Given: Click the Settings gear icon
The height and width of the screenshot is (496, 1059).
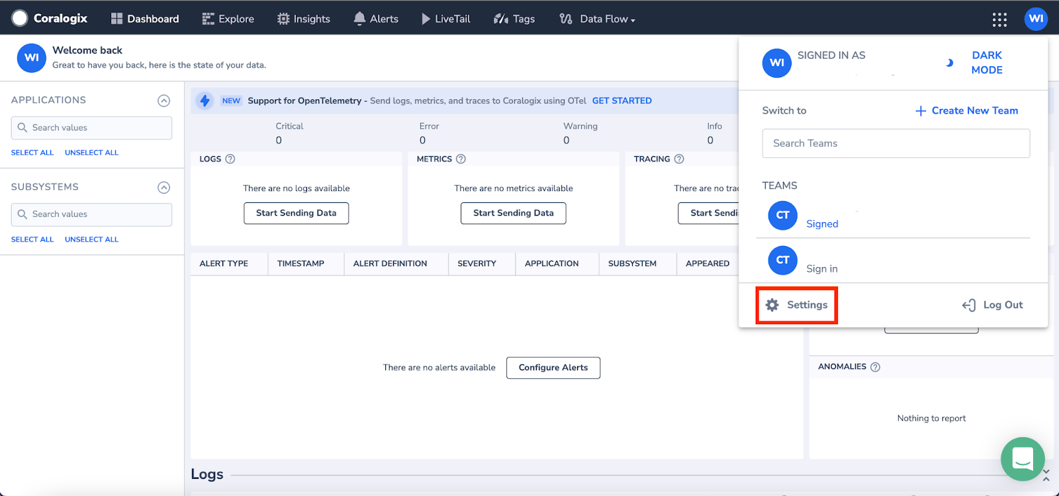Looking at the screenshot, I should coord(772,305).
